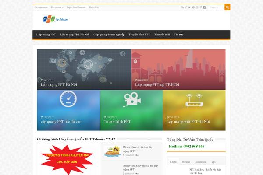The image size is (263, 175).
Task: Click the date on Truyền hình FPT tile
Action: coord(110,117)
